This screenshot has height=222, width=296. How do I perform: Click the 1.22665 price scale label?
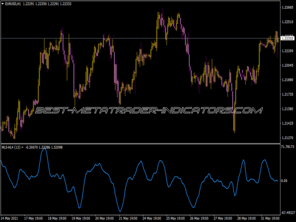pos(287,7)
